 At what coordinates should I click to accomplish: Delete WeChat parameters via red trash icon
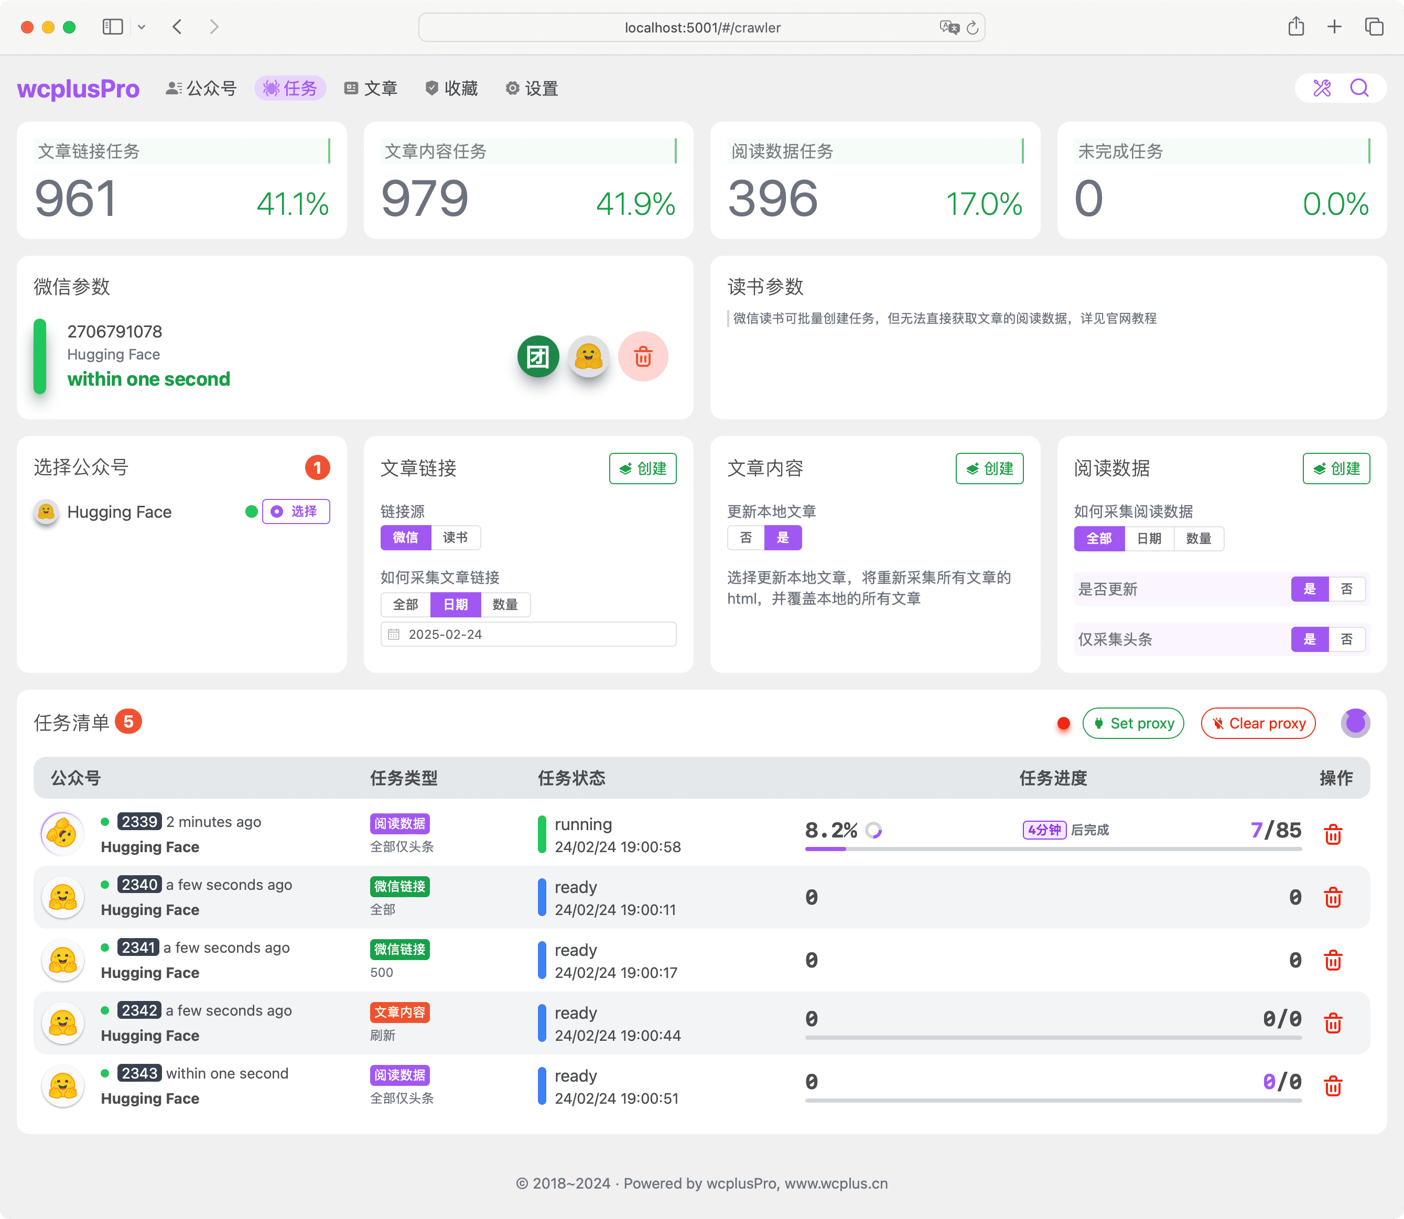tap(643, 356)
